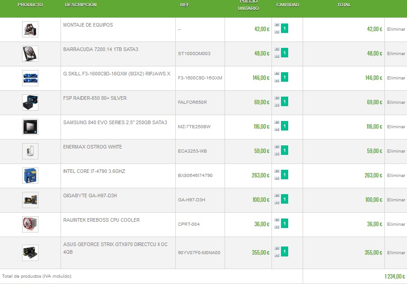The image size is (407, 284).
Task: Increase quantity of Gigabyte GA-H97-D3H
Action: pyautogui.click(x=277, y=196)
